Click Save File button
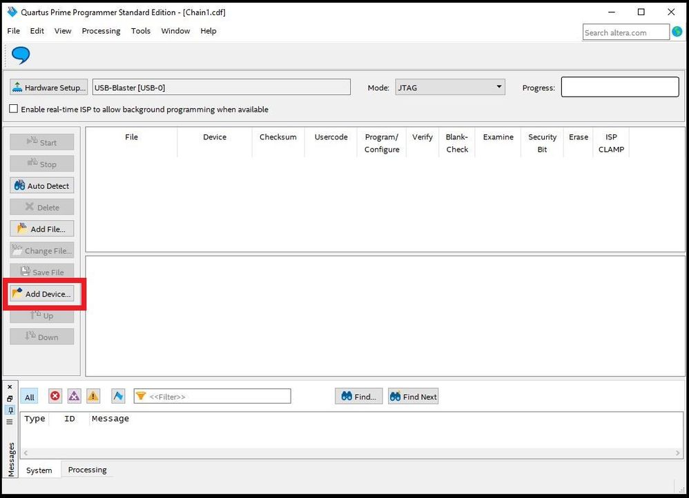The width and height of the screenshot is (689, 498). [41, 272]
